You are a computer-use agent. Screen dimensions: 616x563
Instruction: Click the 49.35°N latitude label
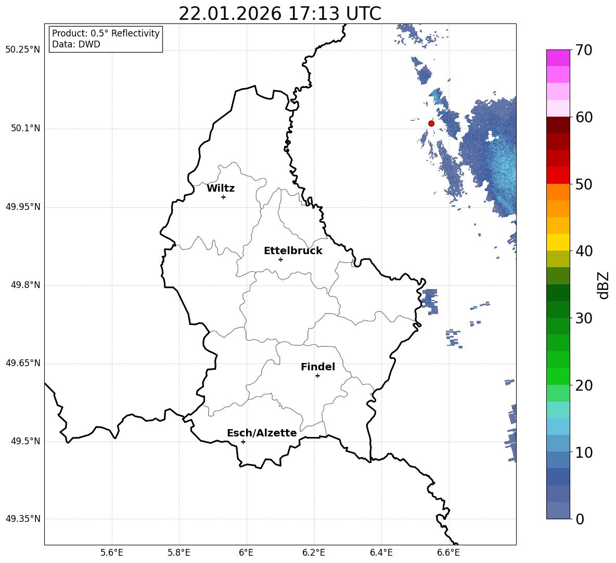pos(23,519)
